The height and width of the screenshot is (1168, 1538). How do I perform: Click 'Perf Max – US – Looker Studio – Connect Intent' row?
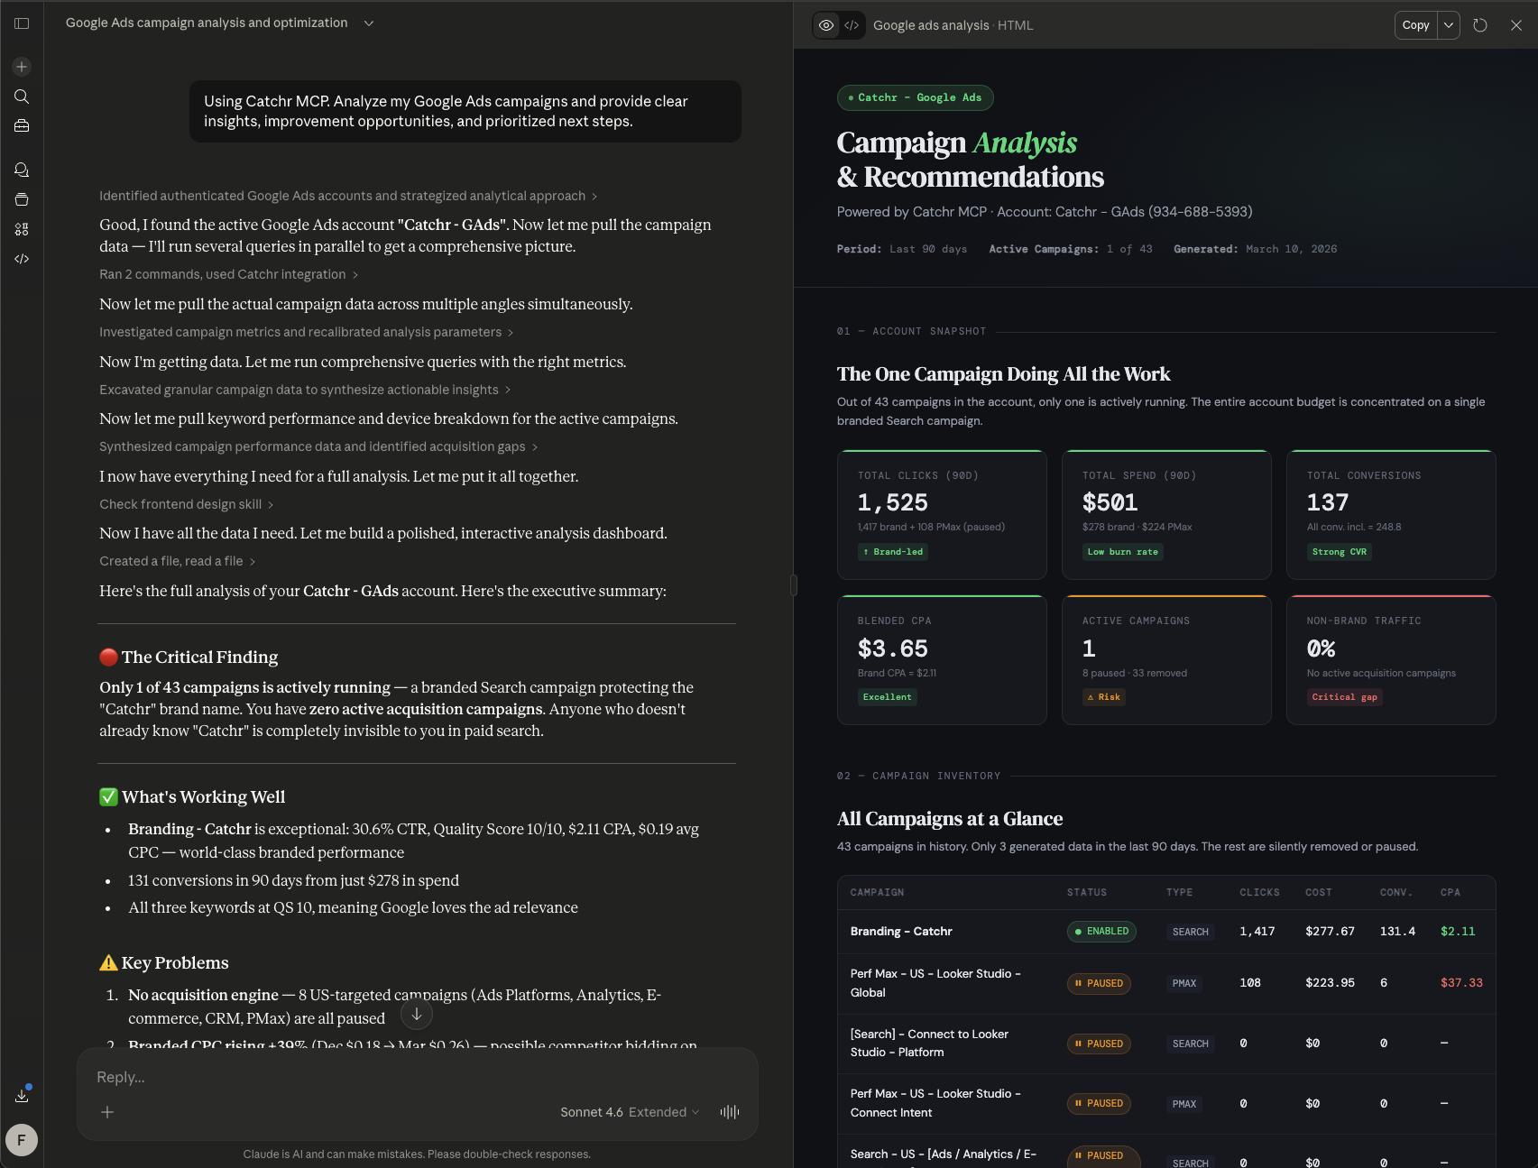click(x=1166, y=1104)
